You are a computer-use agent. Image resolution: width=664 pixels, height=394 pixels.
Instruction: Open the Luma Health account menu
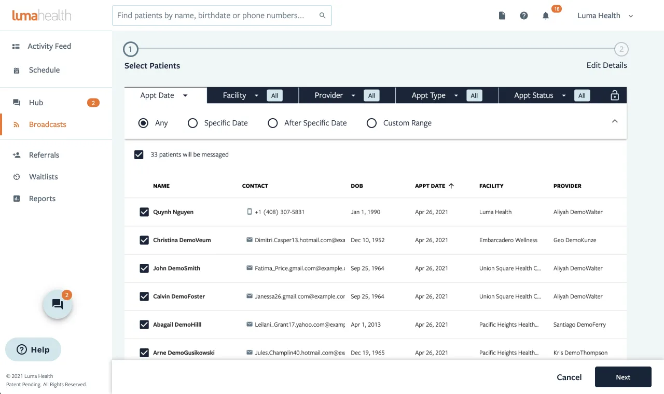pyautogui.click(x=605, y=16)
